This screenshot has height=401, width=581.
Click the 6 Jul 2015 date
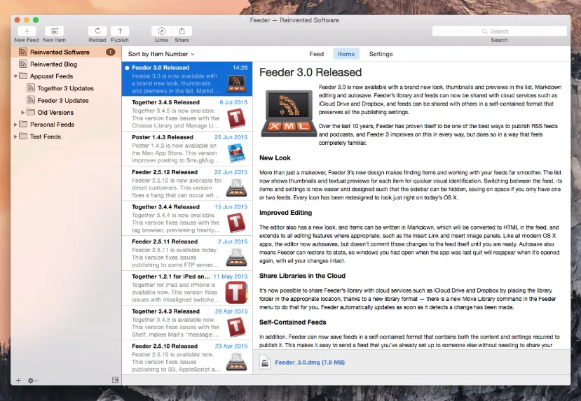233,102
